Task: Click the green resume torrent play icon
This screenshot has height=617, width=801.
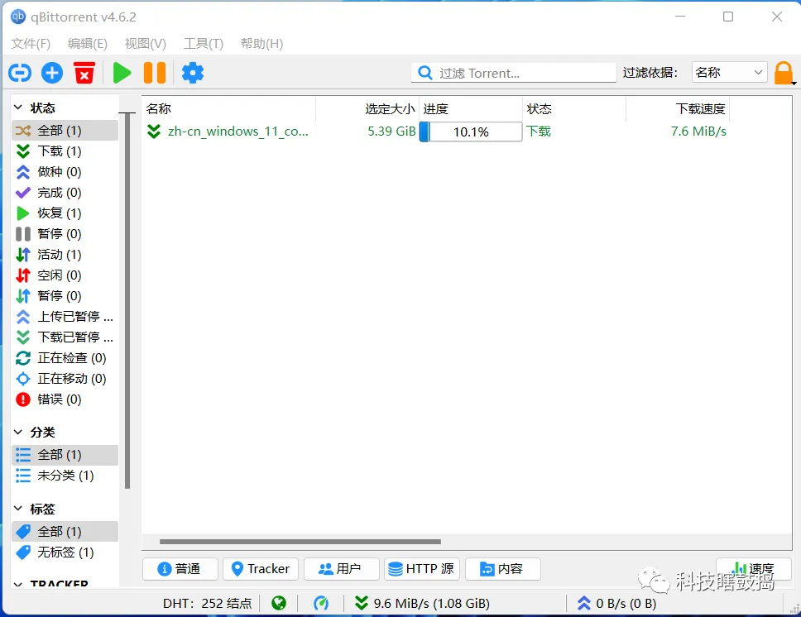Action: click(122, 73)
